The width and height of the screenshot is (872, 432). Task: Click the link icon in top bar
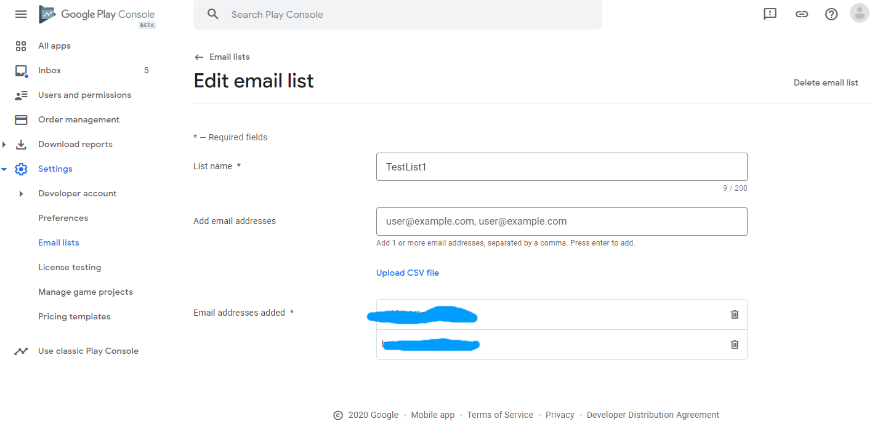point(801,14)
